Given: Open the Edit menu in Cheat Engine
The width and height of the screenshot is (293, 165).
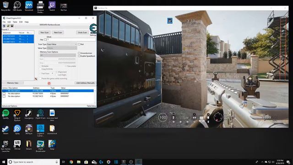Looking at the screenshot, I should pyautogui.click(x=9, y=22).
